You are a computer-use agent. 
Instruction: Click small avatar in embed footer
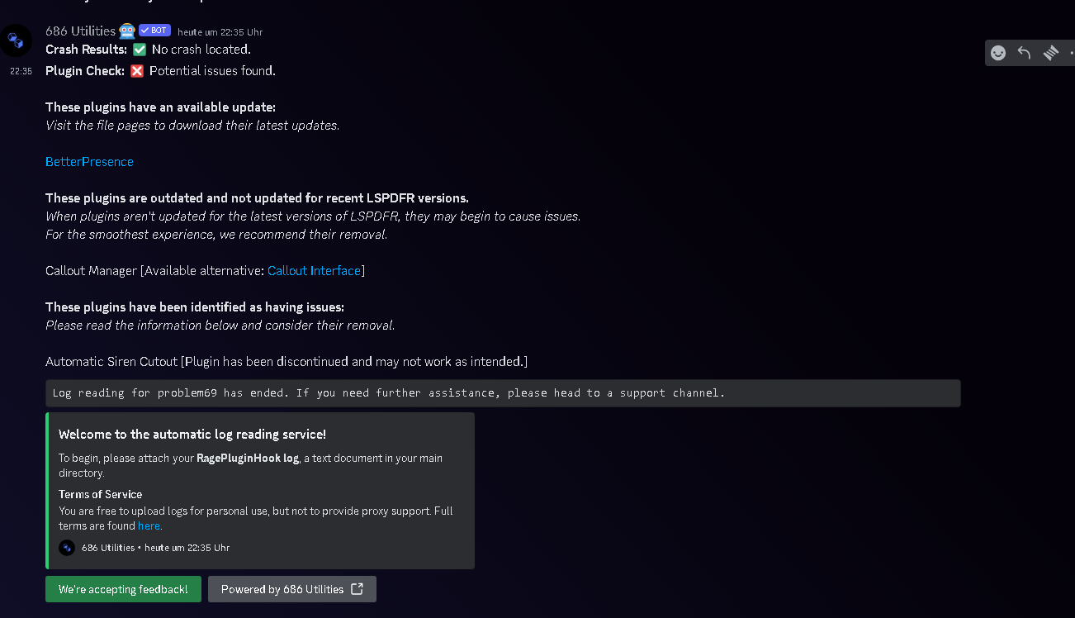67,548
